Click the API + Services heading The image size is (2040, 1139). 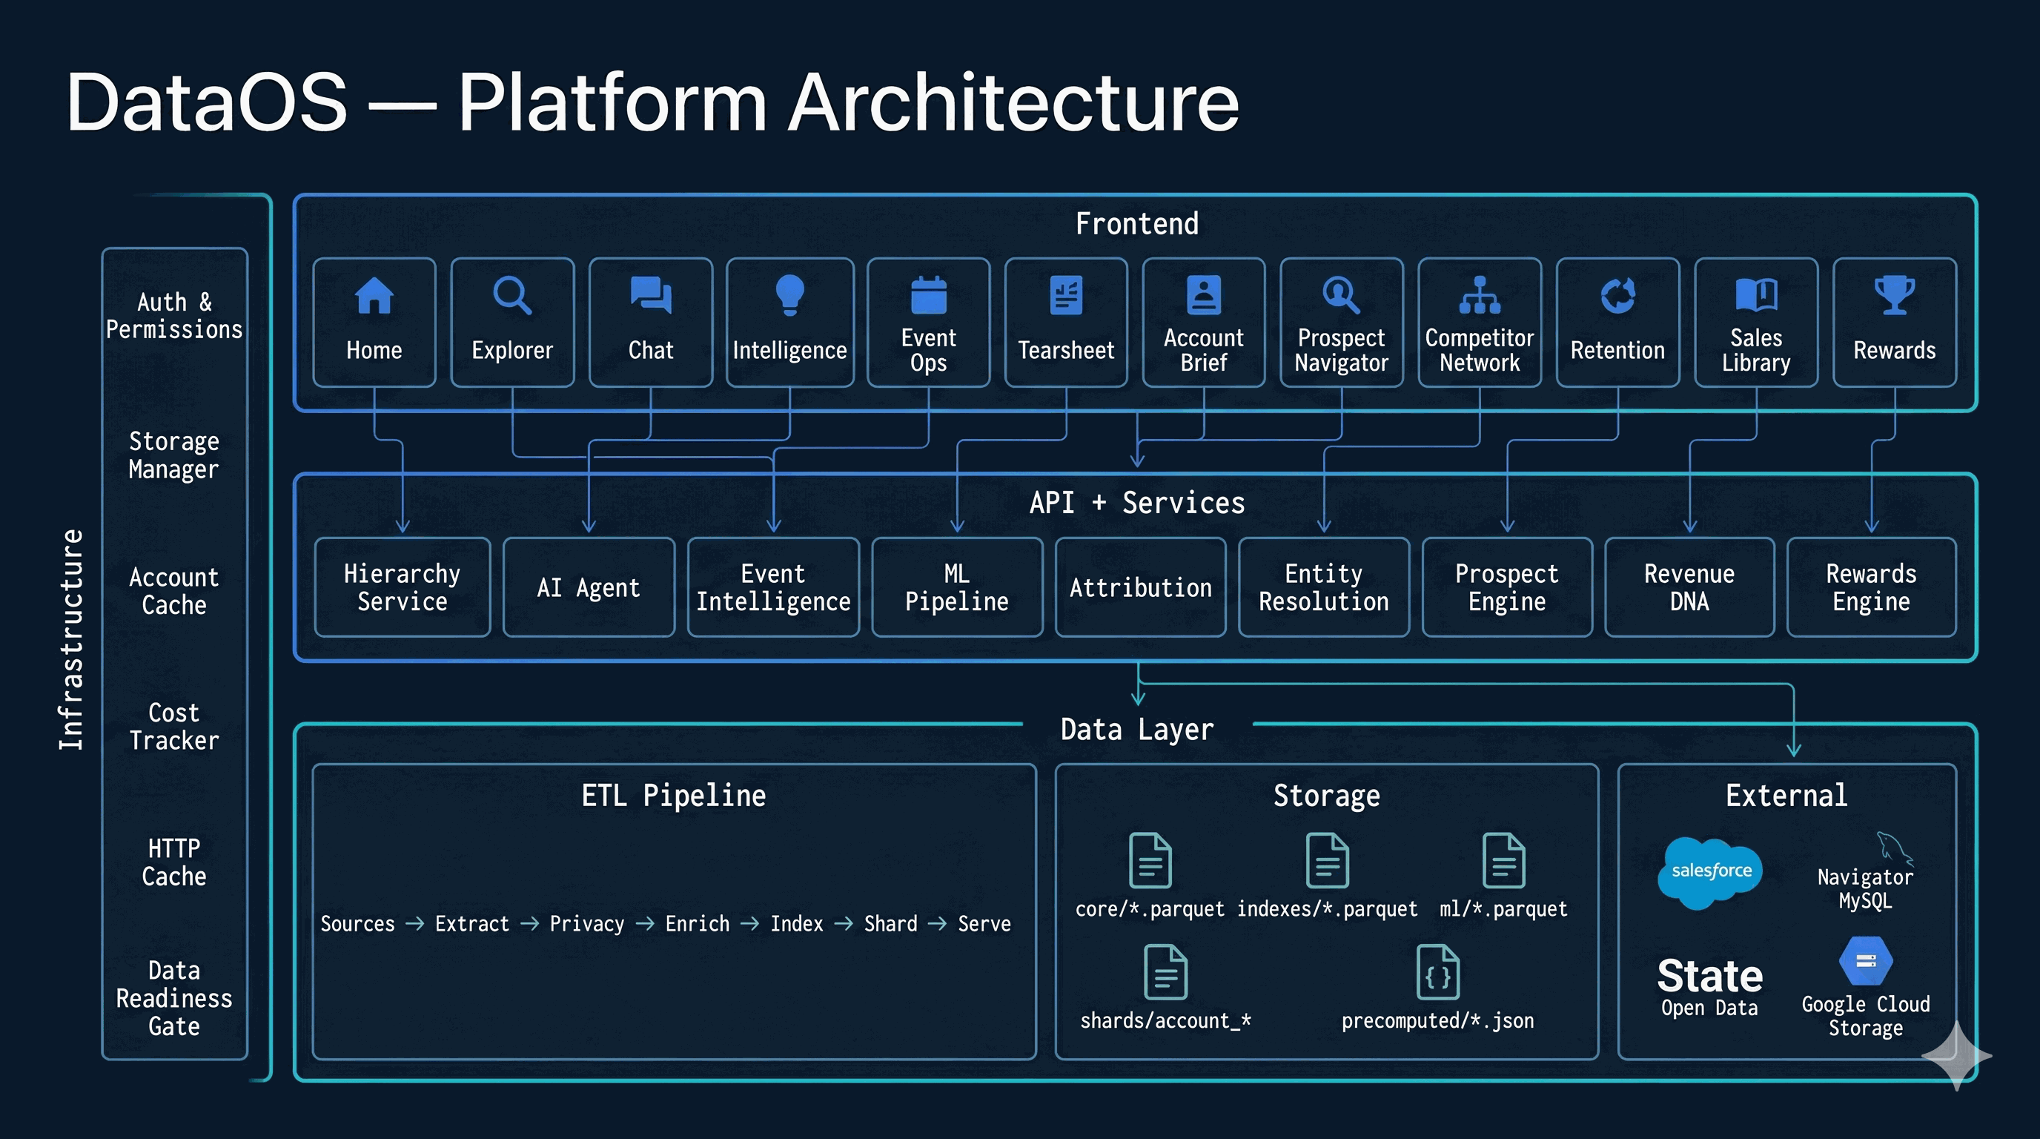point(1137,503)
